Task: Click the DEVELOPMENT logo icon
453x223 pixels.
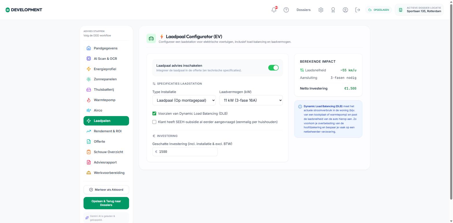Action: pos(8,10)
